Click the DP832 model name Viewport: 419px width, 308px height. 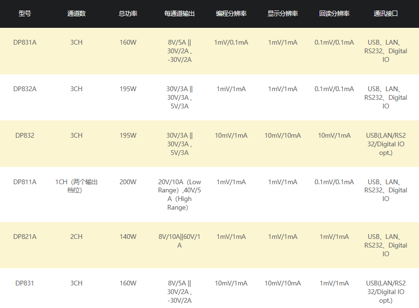[x=25, y=135]
